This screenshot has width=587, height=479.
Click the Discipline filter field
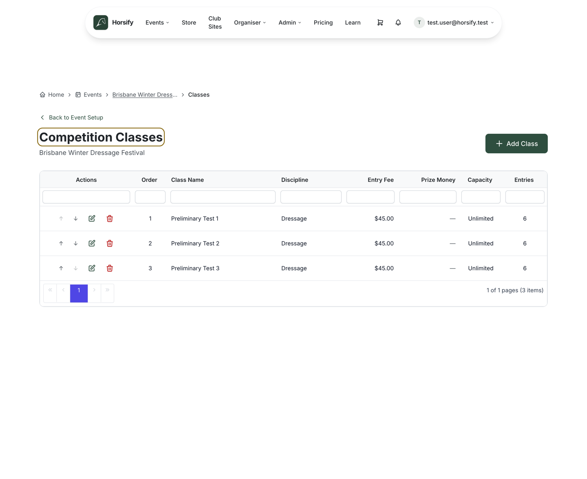tap(311, 197)
